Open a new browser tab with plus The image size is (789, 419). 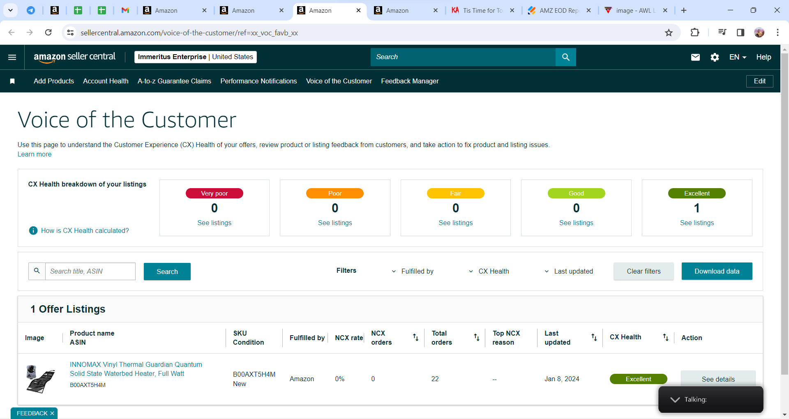pos(684,10)
